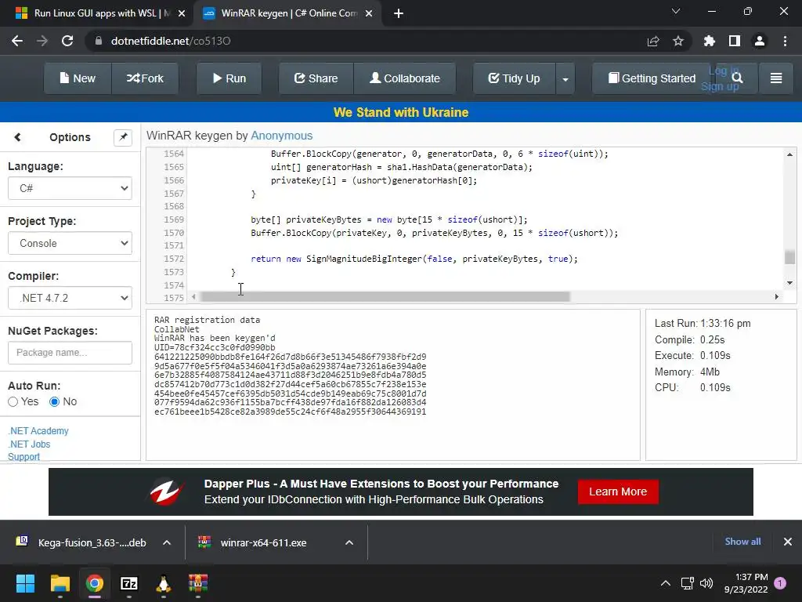Fork this fiddle
This screenshot has height=602, width=802.
click(x=145, y=78)
